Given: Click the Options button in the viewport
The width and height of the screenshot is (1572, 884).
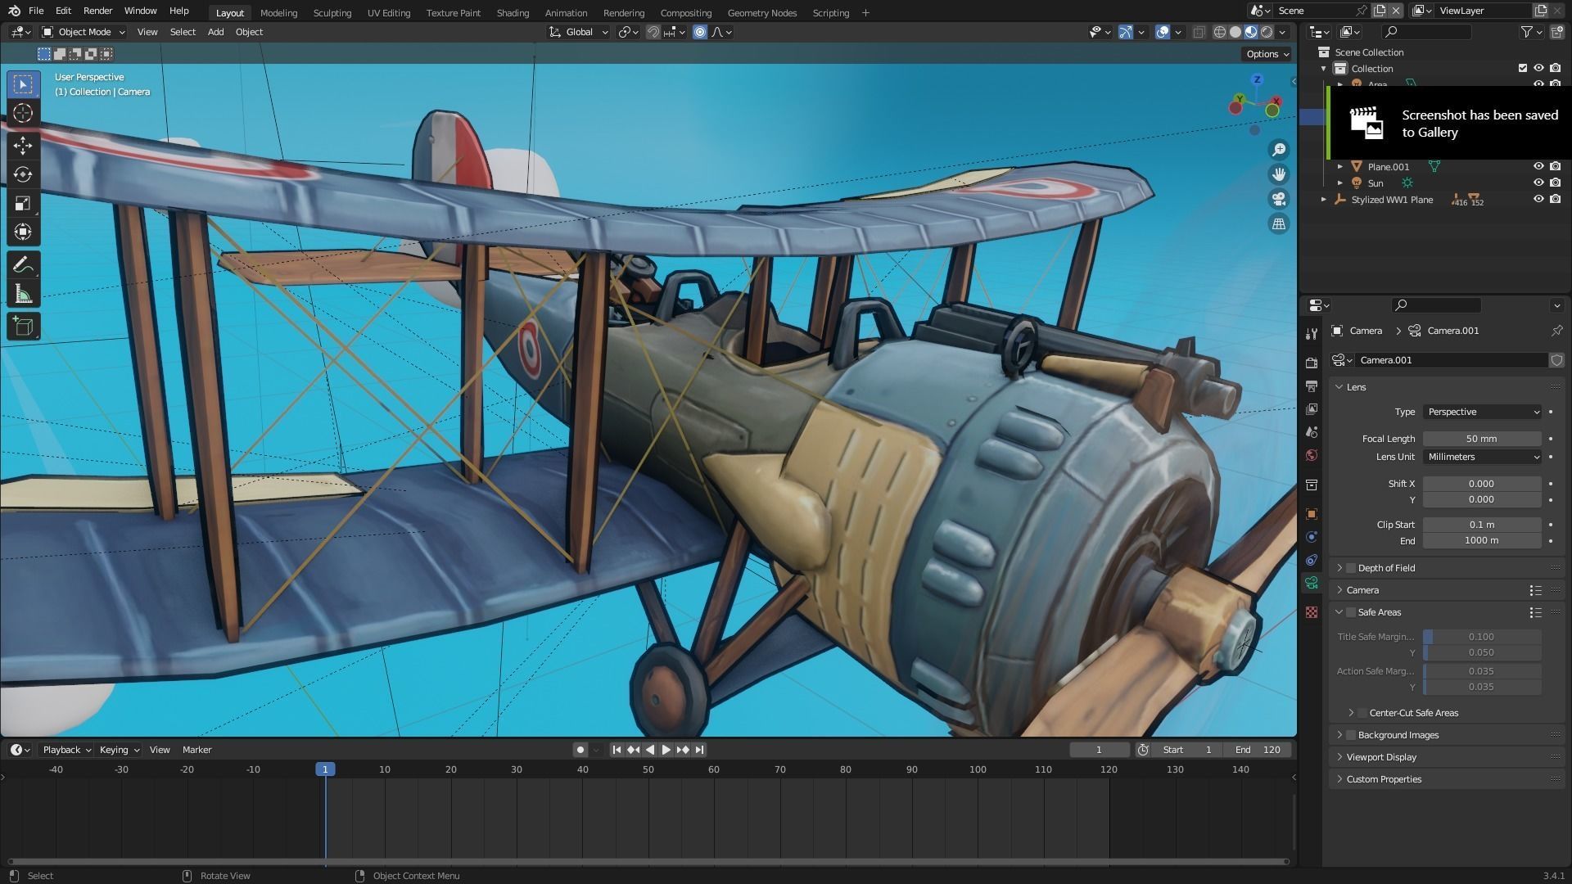Looking at the screenshot, I should (x=1265, y=54).
